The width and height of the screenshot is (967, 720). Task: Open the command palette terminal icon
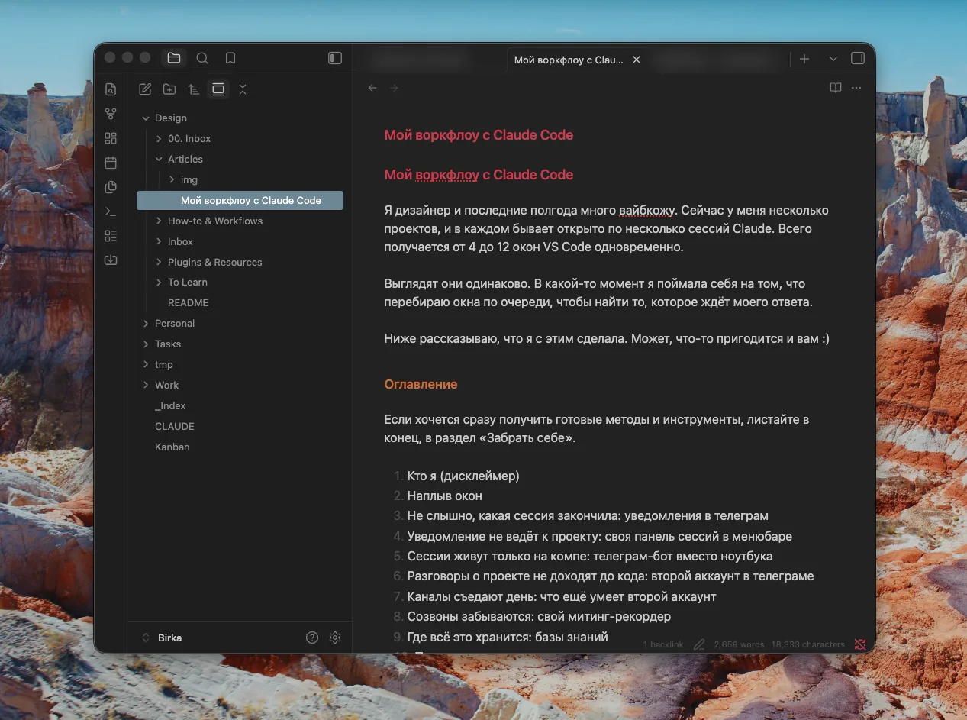[111, 211]
